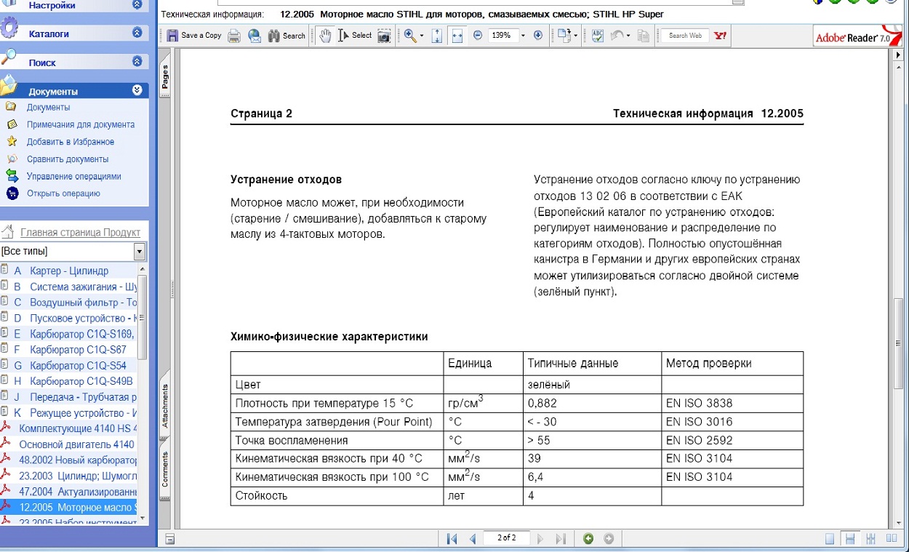This screenshot has height=552, width=909.
Task: Click the undo arrow icon
Action: point(617,35)
